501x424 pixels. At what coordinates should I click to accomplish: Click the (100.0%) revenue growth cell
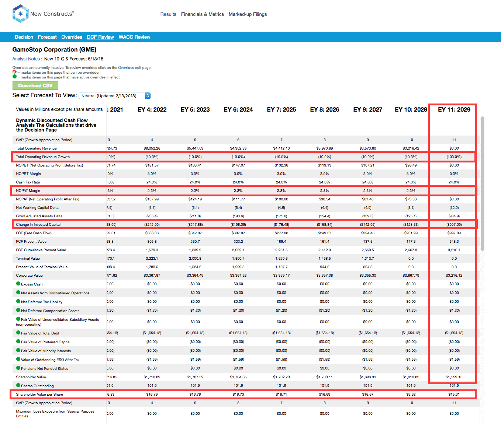coord(454,157)
